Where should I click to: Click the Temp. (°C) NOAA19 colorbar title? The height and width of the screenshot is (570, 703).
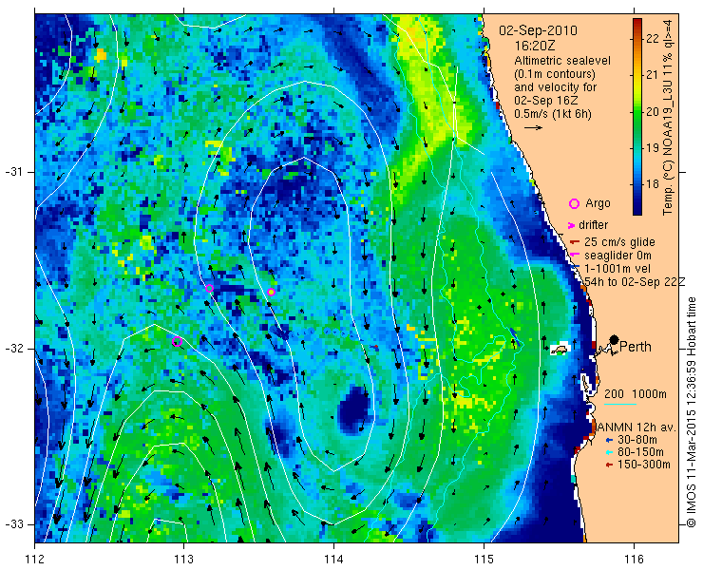pos(668,117)
